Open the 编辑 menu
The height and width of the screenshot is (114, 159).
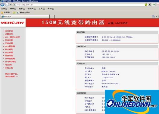point(13,9)
